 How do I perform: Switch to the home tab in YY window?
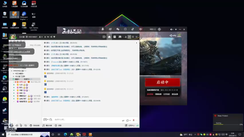coord(109,37)
